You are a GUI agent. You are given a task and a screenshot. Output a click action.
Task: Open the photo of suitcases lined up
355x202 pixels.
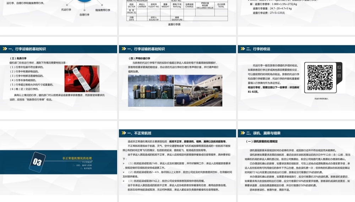click(151, 91)
